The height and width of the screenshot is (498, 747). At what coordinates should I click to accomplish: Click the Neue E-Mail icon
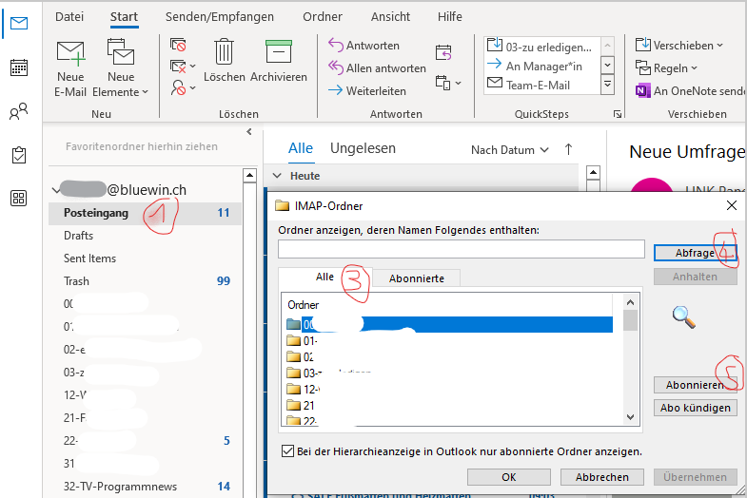point(70,53)
